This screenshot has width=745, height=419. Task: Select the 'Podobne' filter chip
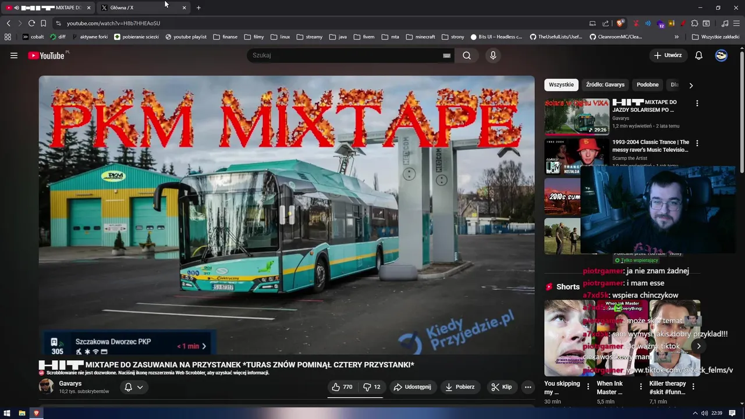point(647,84)
